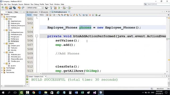Click the editor horizontal scrollbar thumb

click(x=63, y=74)
